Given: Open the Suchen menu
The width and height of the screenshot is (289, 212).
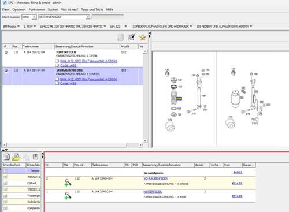Looking at the screenshot, I should [x=53, y=9].
